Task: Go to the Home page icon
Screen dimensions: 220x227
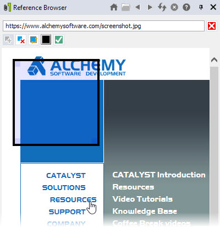Action: click(114, 8)
